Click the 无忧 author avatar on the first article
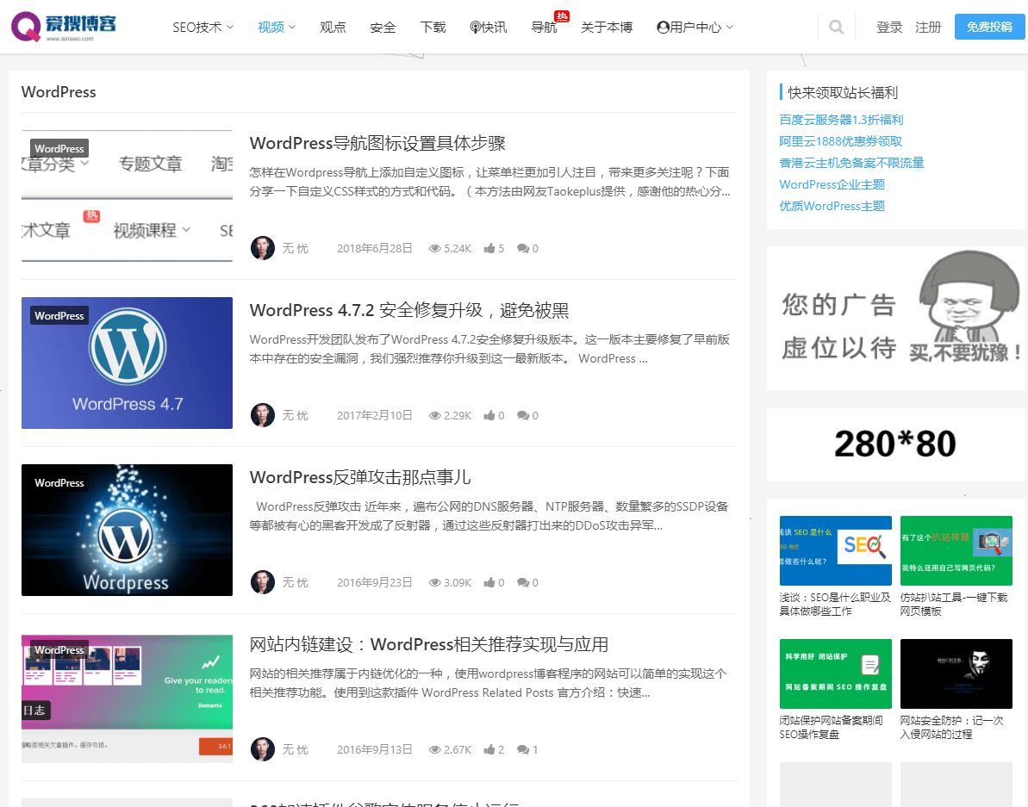Screen dimensions: 1028x807 point(263,248)
